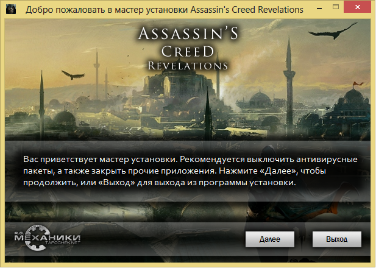Image resolution: width=376 pixels, height=268 pixels.
Task: Click the tapochek.net label under the logo
Action: click(x=62, y=242)
